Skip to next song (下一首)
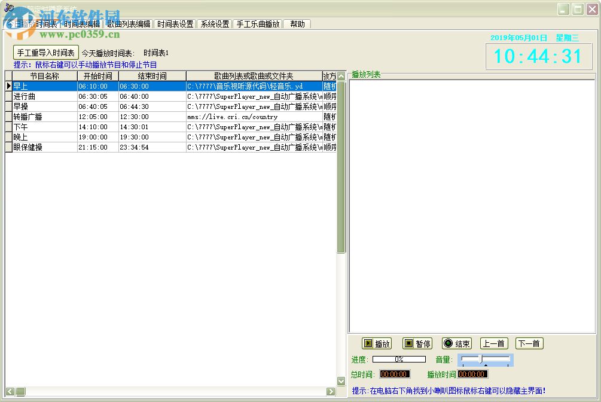The height and width of the screenshot is (402, 601). (529, 343)
